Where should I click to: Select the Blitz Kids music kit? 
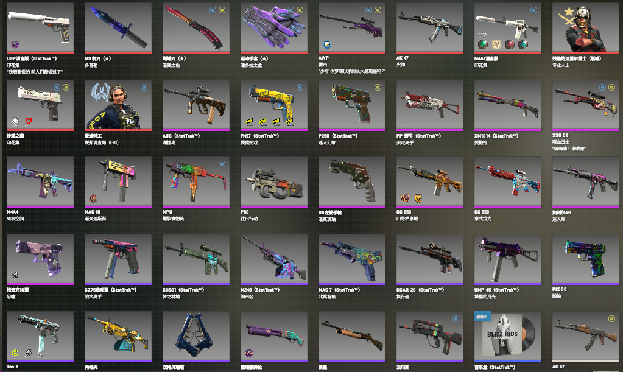508,337
